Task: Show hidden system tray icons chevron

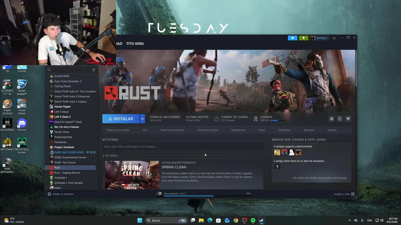Action: click(x=350, y=220)
